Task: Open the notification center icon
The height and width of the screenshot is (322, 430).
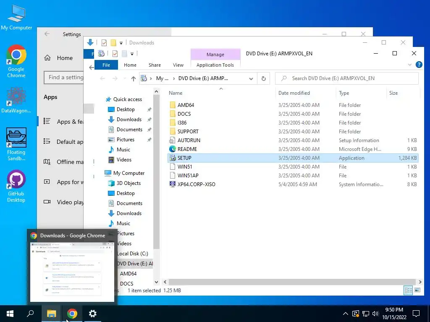Action: [416, 314]
